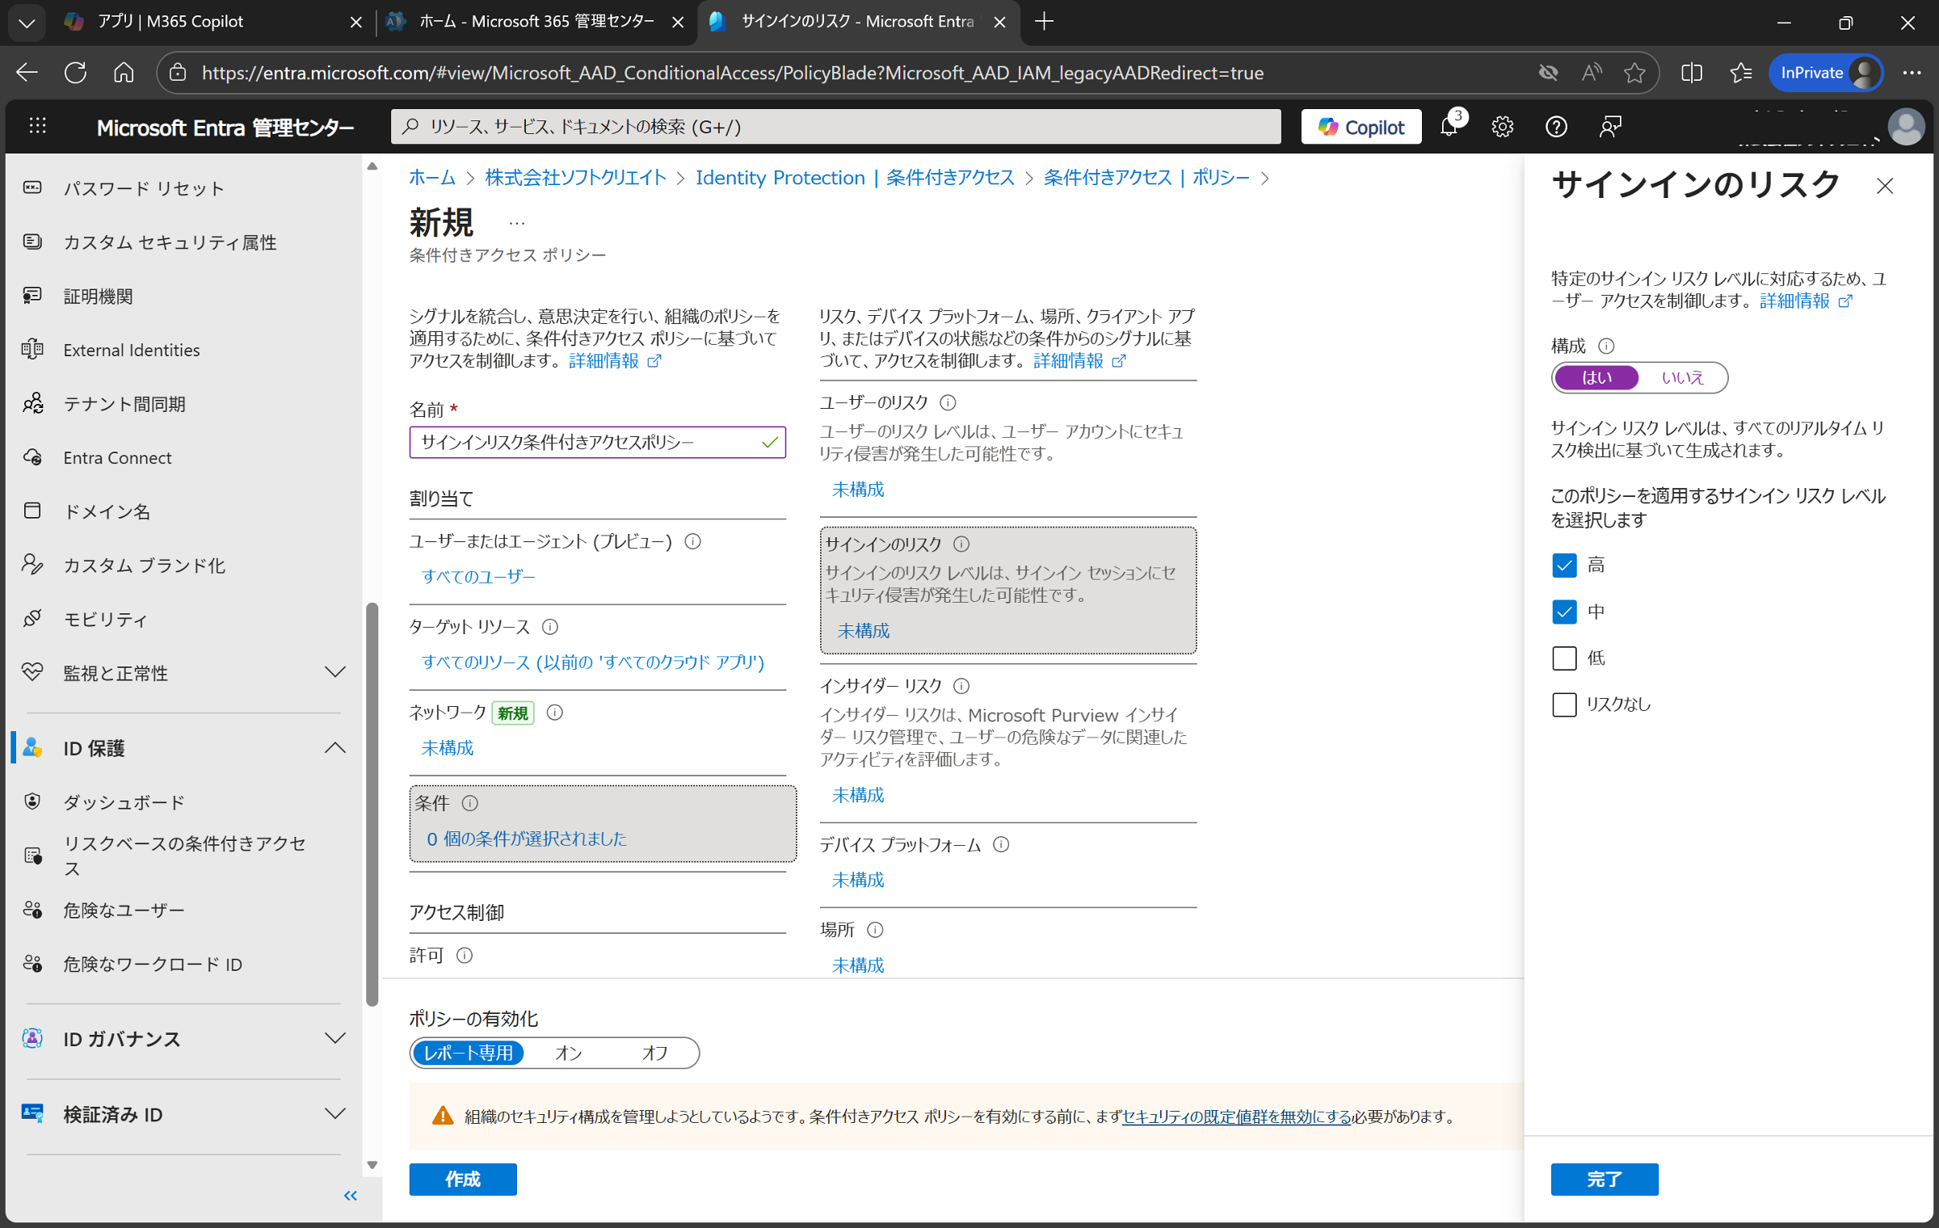The width and height of the screenshot is (1939, 1228).
Task: Click the Copilot button in header
Action: pyautogui.click(x=1361, y=127)
